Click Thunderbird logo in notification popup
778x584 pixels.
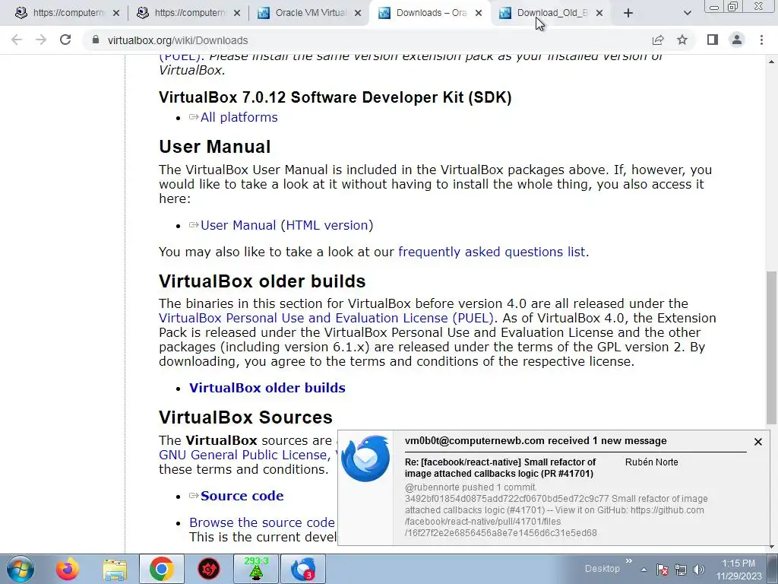(365, 459)
